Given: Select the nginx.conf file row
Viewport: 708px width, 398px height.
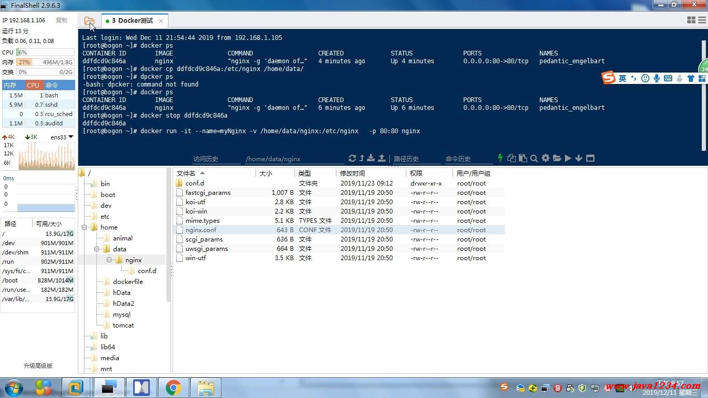Looking at the screenshot, I should tap(339, 230).
